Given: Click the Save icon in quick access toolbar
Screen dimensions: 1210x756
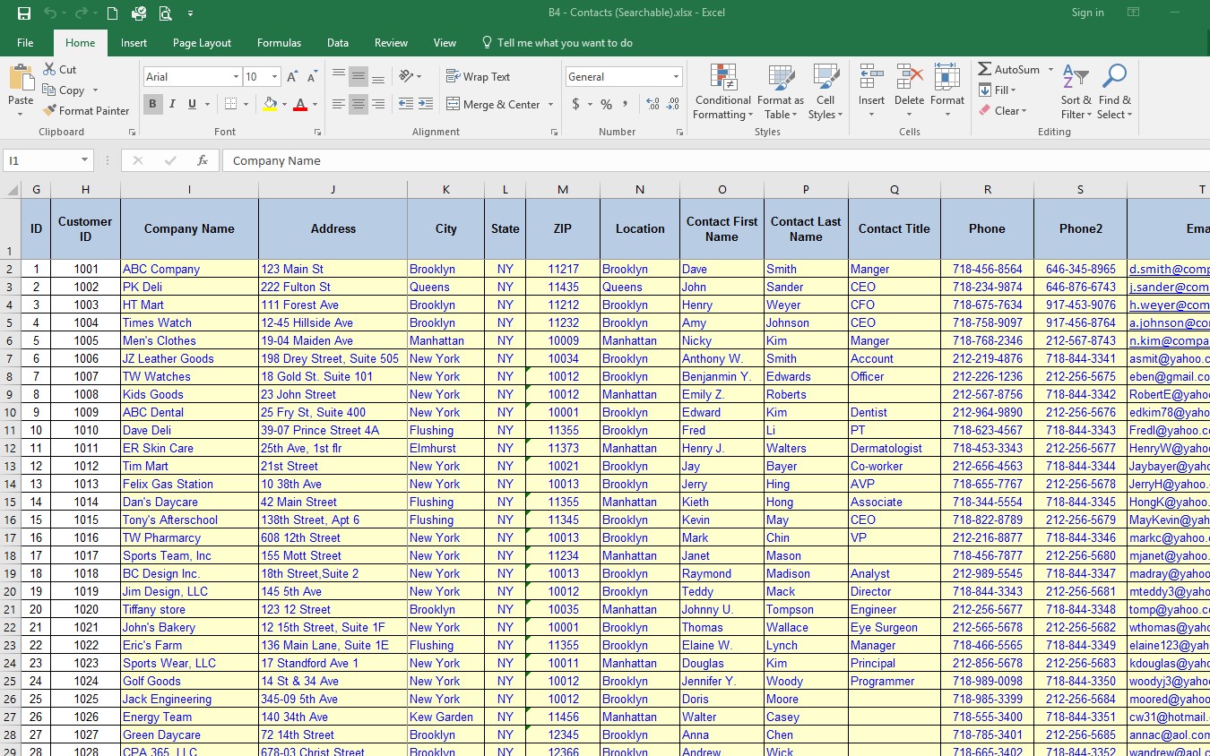Looking at the screenshot, I should (24, 13).
